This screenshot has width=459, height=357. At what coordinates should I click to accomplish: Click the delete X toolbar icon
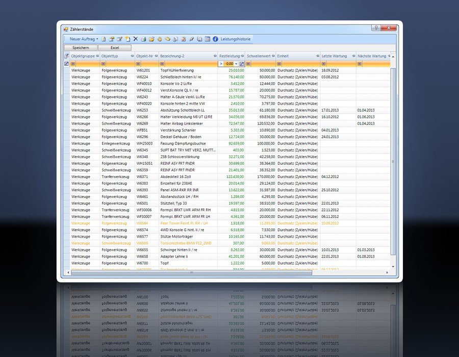135,39
